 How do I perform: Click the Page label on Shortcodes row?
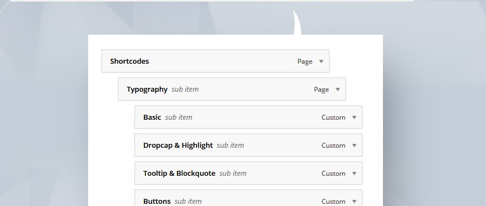point(305,62)
